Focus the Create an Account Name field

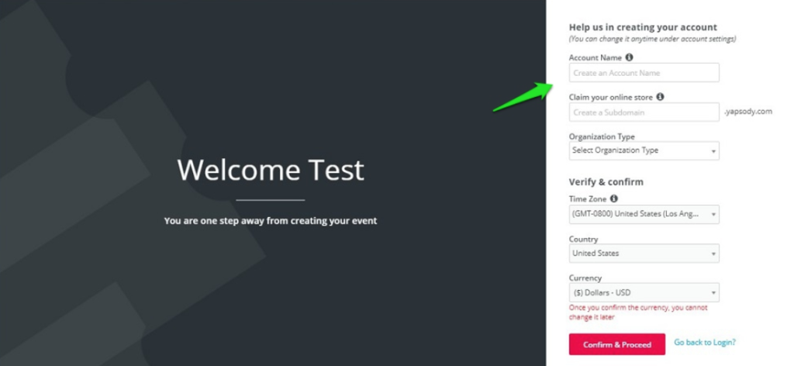point(644,73)
